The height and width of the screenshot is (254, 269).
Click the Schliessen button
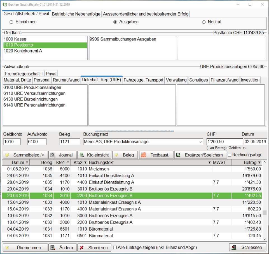pos(247,248)
